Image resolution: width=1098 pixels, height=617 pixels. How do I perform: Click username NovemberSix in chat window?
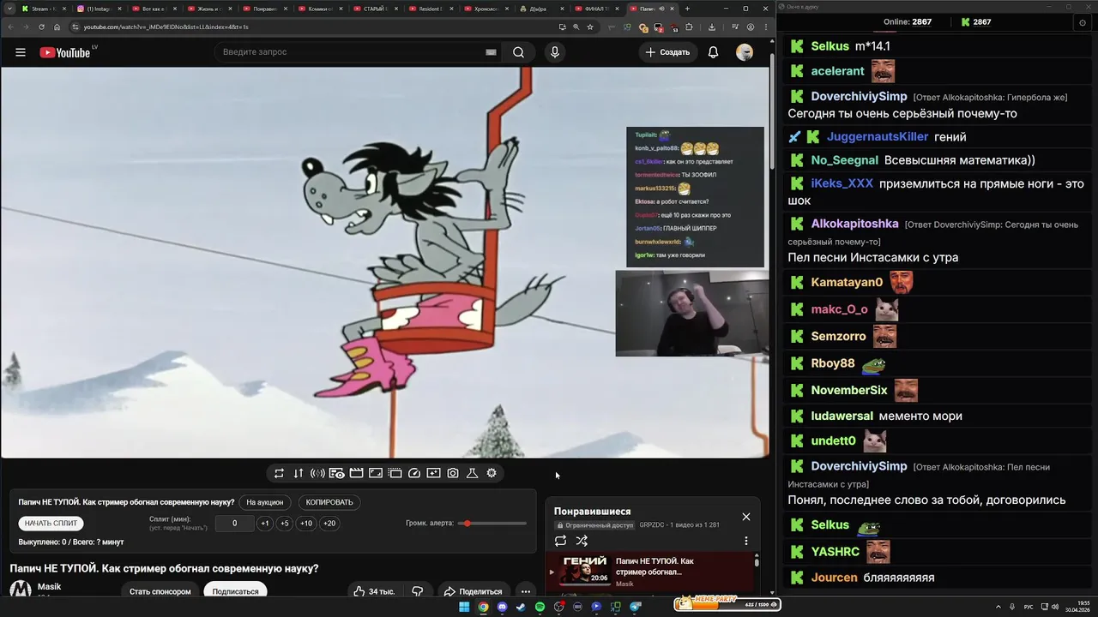849,390
